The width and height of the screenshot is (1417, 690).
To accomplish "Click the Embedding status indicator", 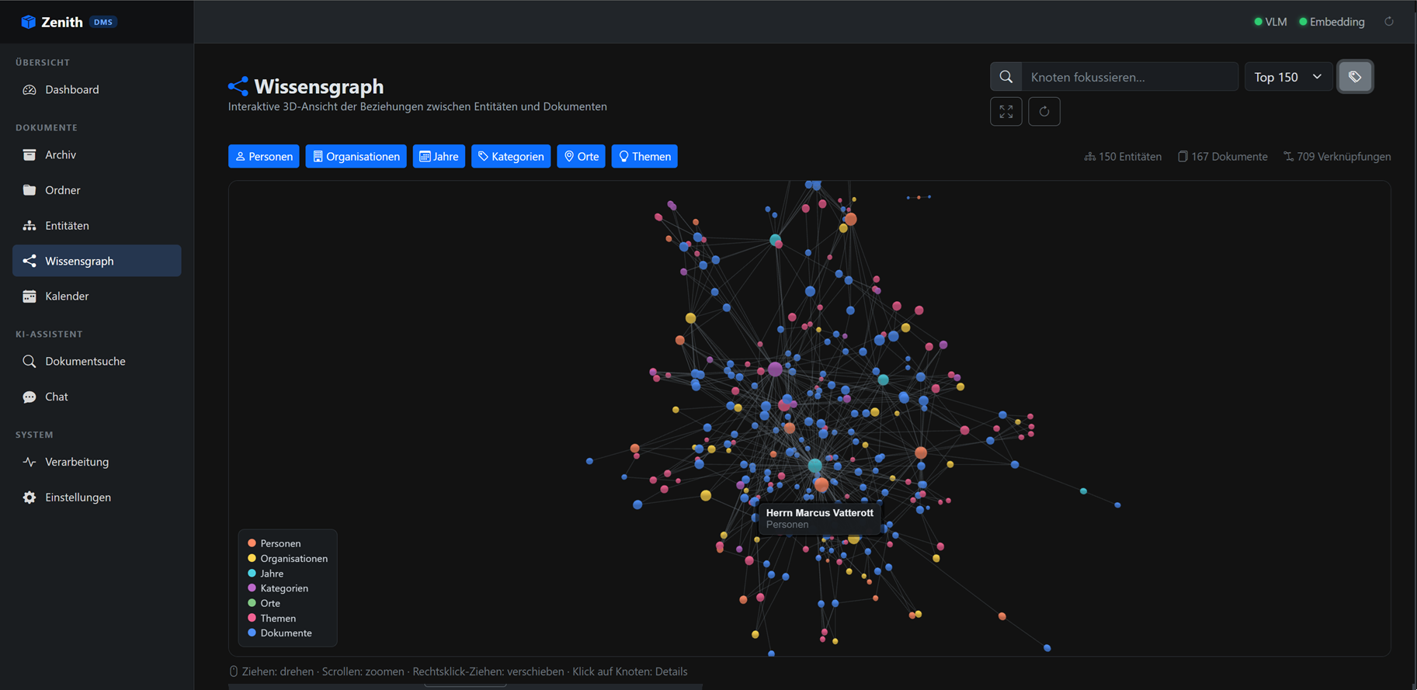I will pos(1332,22).
